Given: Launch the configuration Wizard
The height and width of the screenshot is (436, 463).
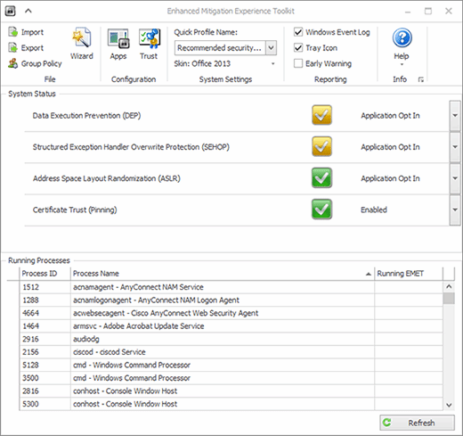Looking at the screenshot, I should coord(82,44).
